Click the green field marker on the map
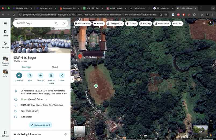Image resolution: width=216 pixels, height=140 pixels. [x=96, y=86]
